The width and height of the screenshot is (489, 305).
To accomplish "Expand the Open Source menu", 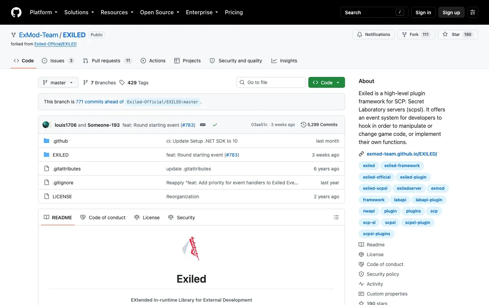I will coord(160,12).
